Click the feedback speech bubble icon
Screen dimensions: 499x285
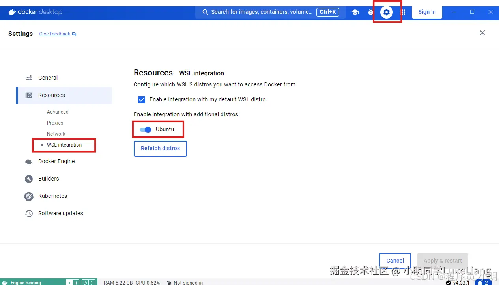click(74, 34)
